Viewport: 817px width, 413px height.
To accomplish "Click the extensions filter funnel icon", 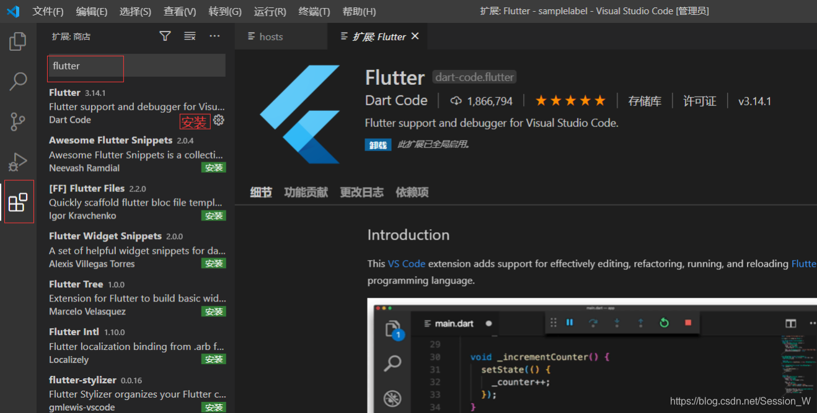I will (165, 37).
